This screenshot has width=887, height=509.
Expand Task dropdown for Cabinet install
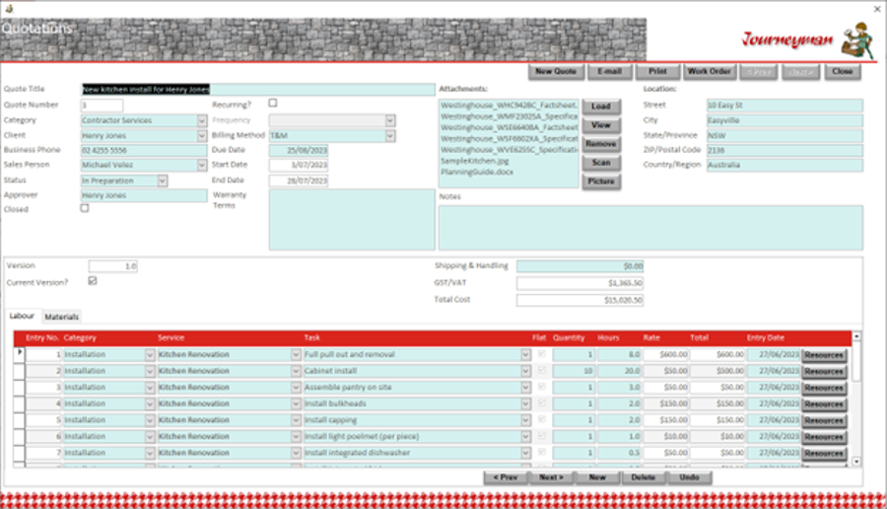525,371
